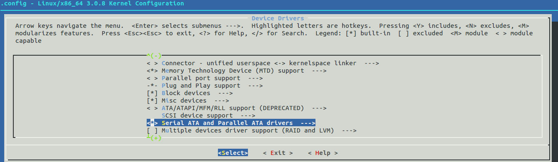Select Serial ATA and Parallel ATA drivers entry
Image resolution: width=558 pixels, height=162 pixels.
231,123
